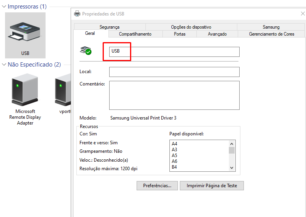Open Gerenciamento de Cores tab
The height and width of the screenshot is (217, 306).
[x=271, y=34]
